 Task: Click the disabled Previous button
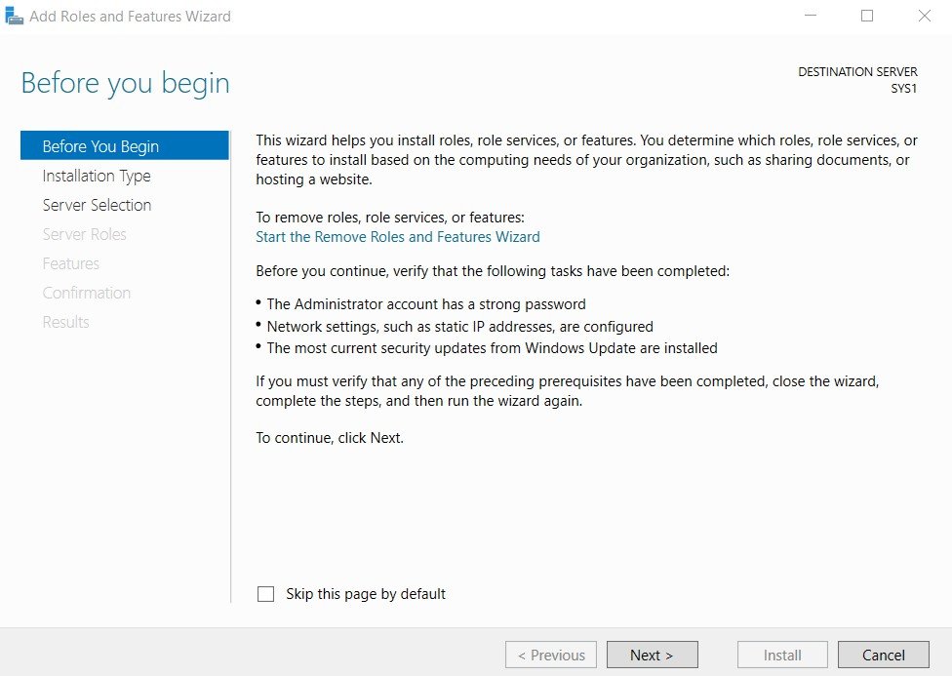pos(551,655)
